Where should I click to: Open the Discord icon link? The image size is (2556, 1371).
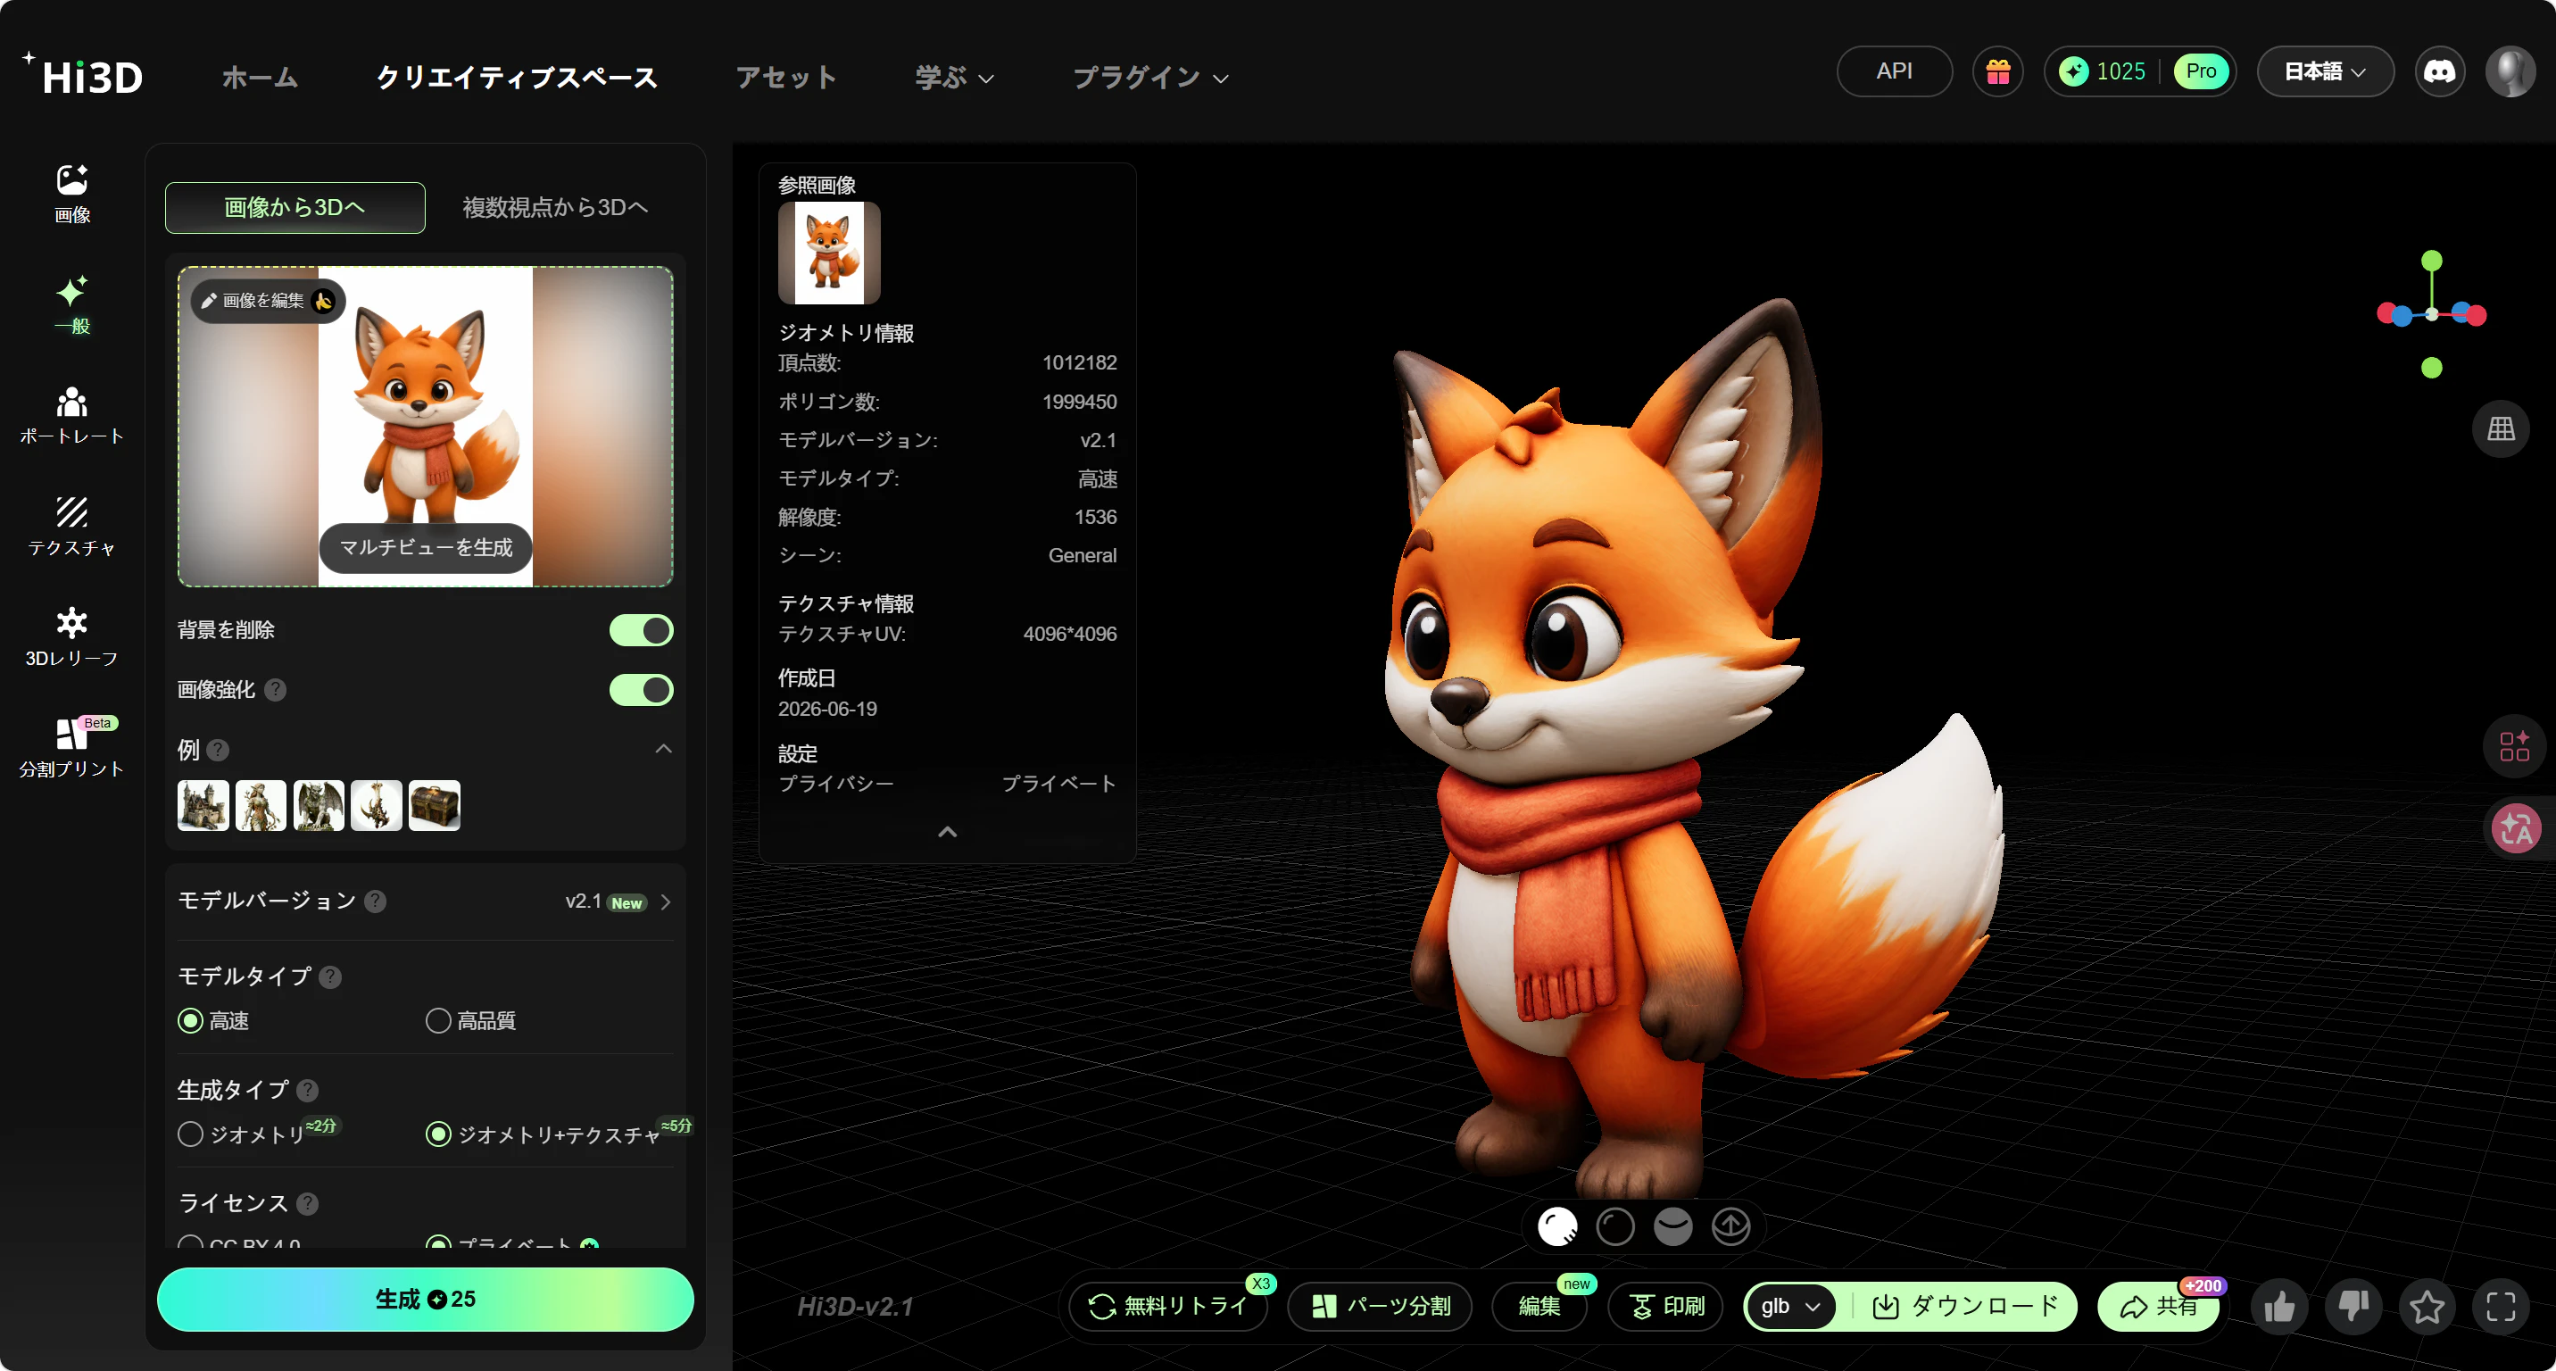2440,71
